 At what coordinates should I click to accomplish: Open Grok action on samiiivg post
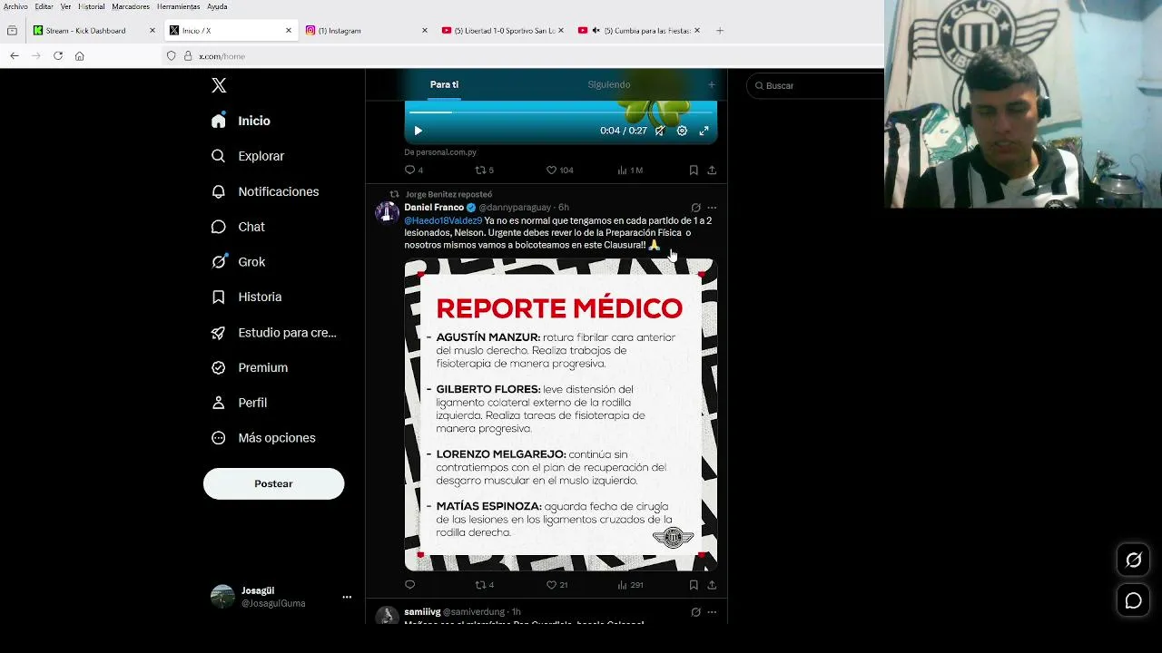[x=695, y=612]
